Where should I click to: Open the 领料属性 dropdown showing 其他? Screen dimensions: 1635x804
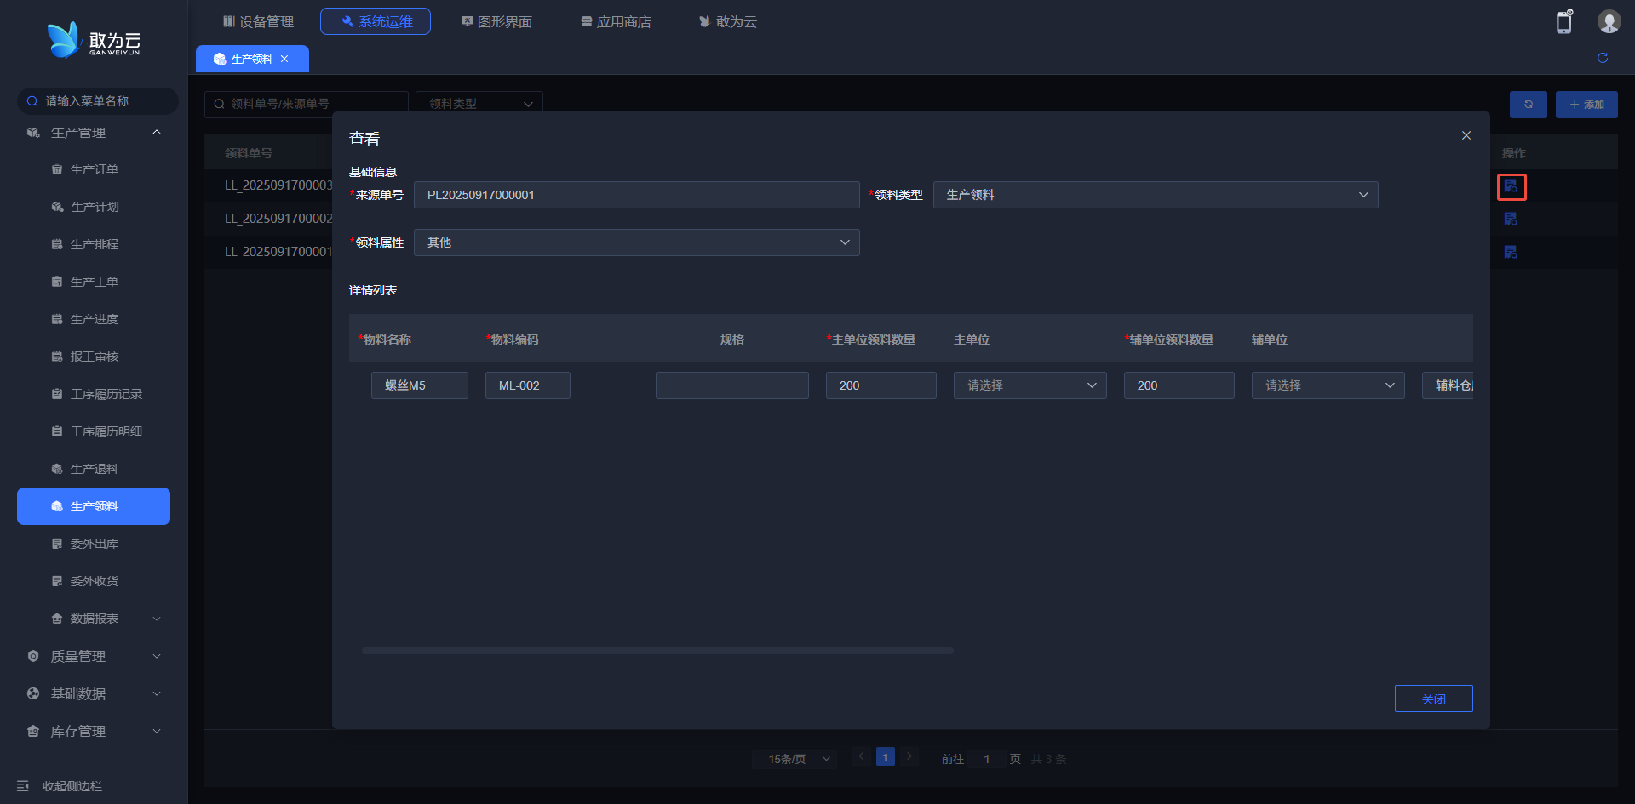pyautogui.click(x=636, y=242)
